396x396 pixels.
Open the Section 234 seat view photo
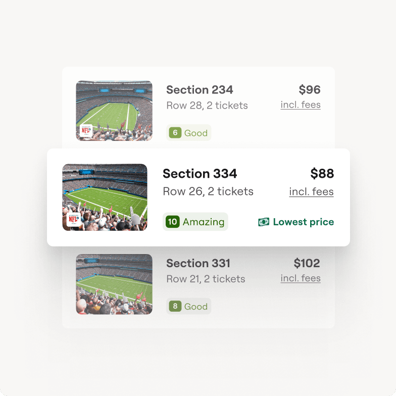click(114, 111)
